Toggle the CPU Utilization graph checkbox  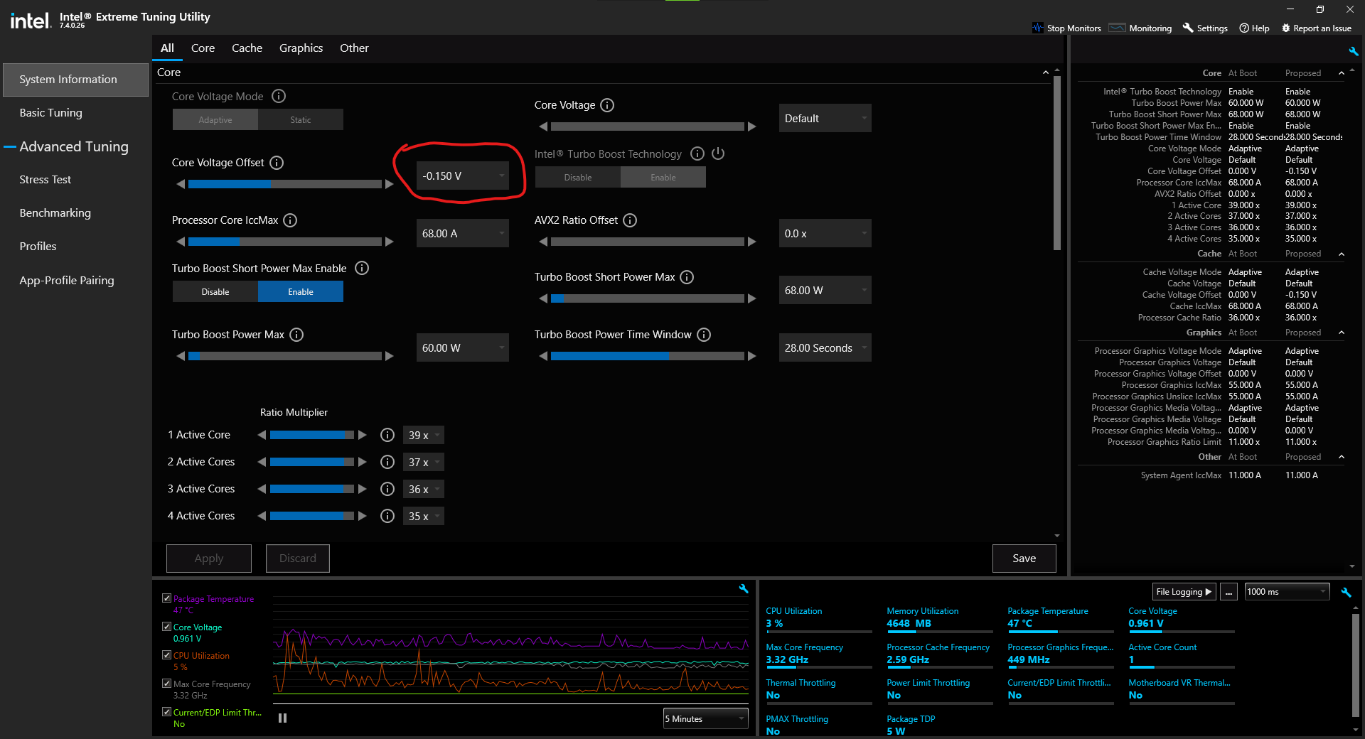coord(168,655)
